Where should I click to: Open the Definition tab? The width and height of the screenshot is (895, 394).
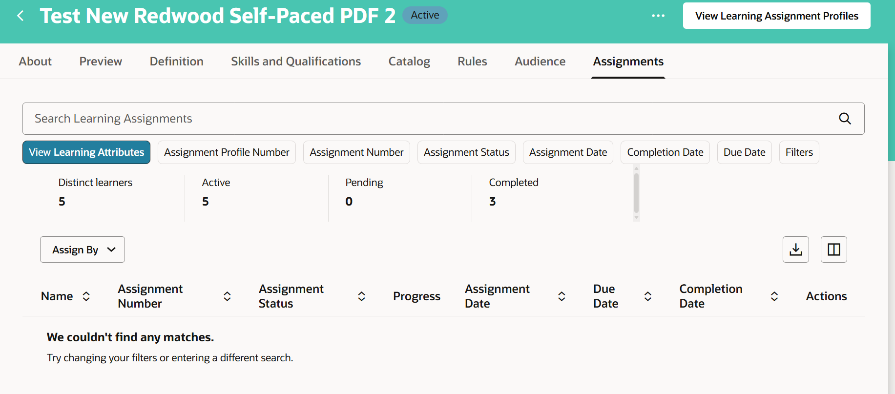(176, 62)
